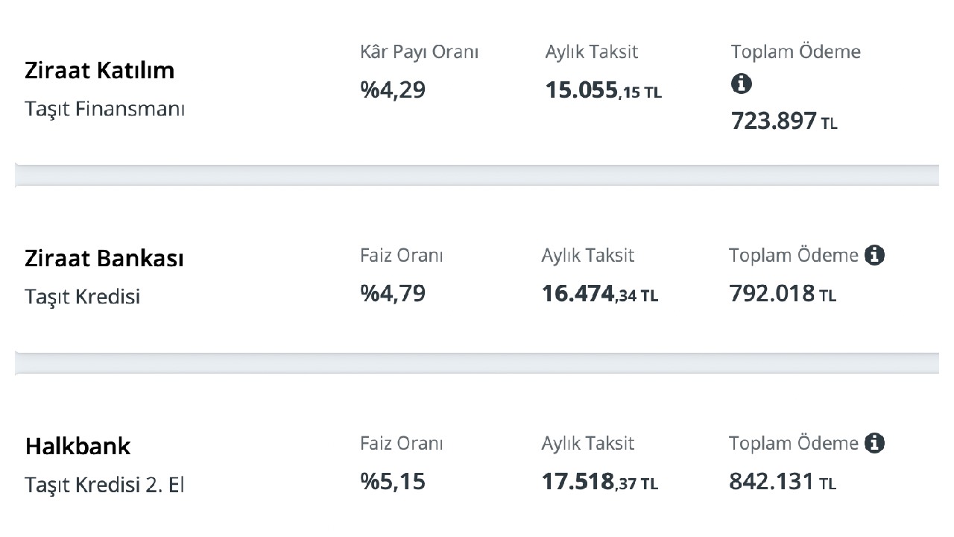Click the %4,29 kâr payı rate

[x=393, y=90]
